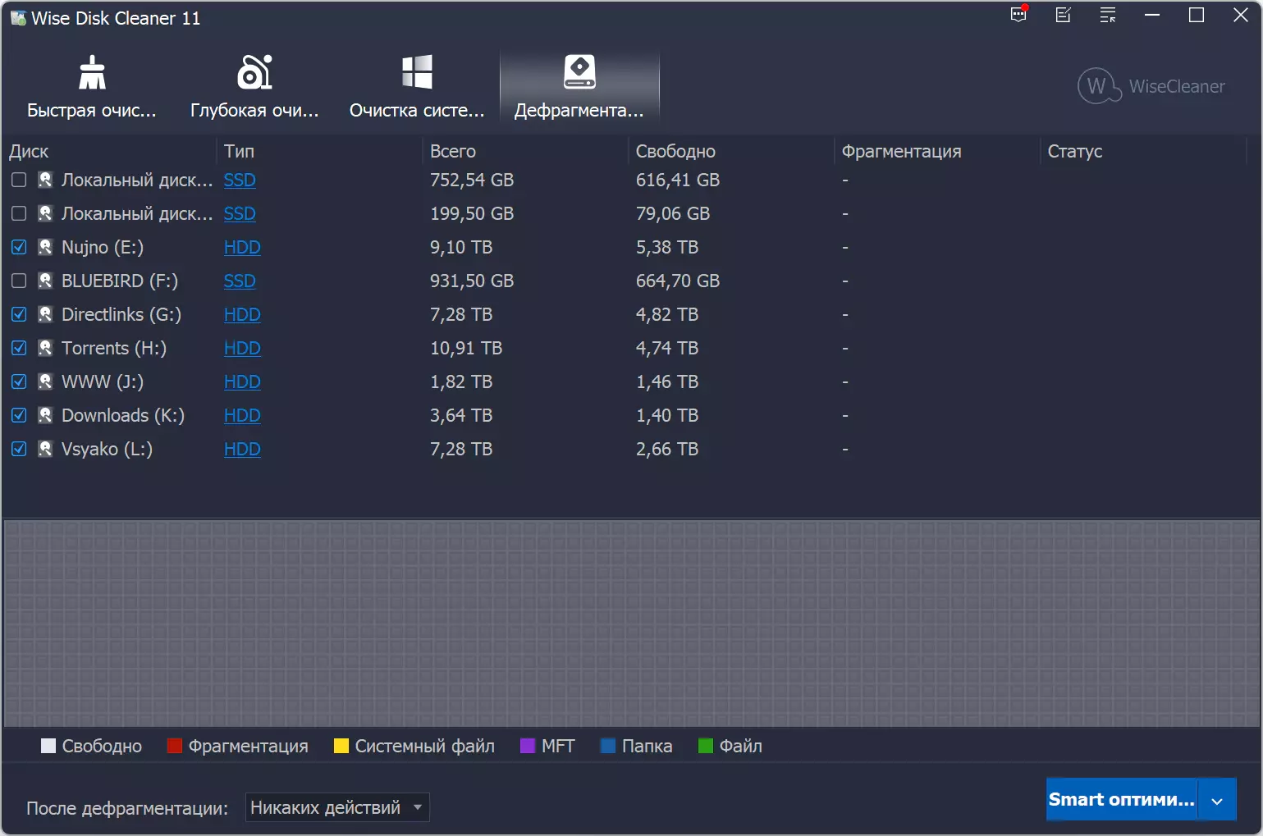This screenshot has height=836, width=1263.
Task: Click the purple MFT legend swatch
Action: point(529,746)
